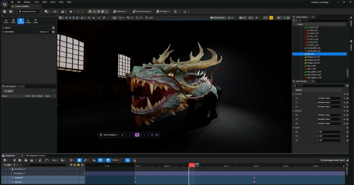Screen dimensions: 354x185
Task: Click the Anim Outliner search field
Action: [x=324, y=21]
